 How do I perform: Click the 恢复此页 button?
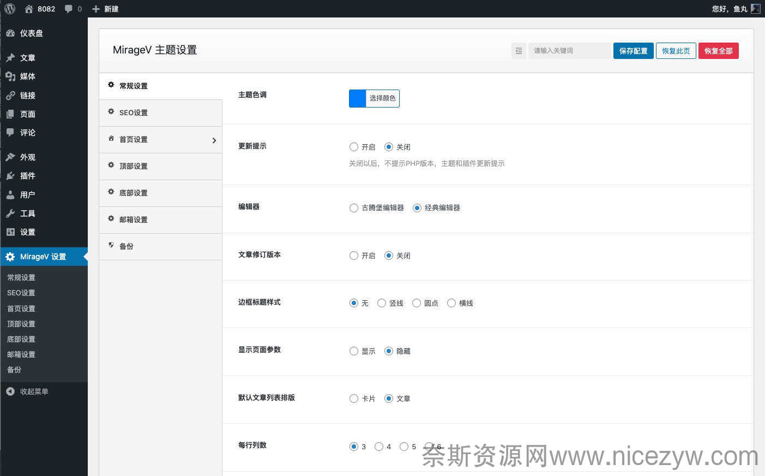[x=676, y=51]
